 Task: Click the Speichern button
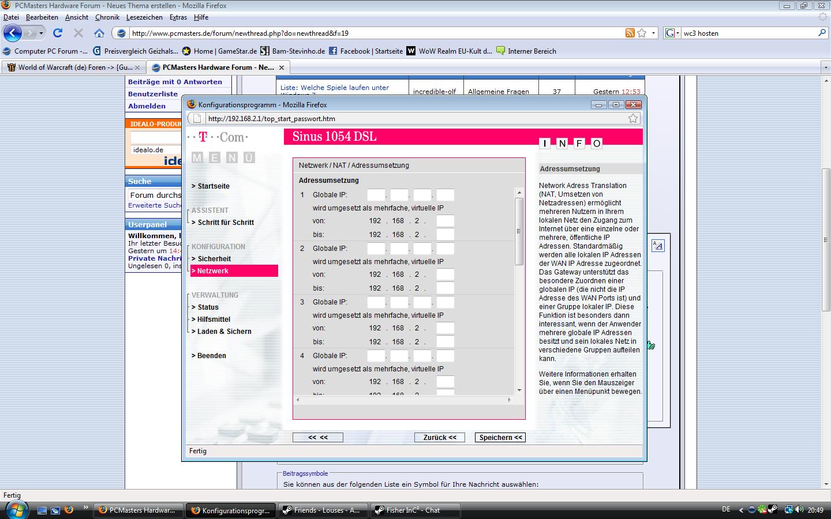coord(500,437)
